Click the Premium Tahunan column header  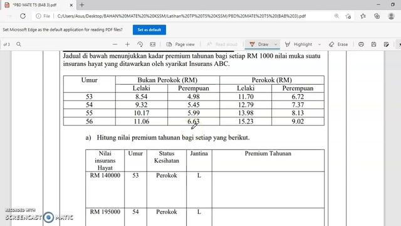[x=268, y=153]
